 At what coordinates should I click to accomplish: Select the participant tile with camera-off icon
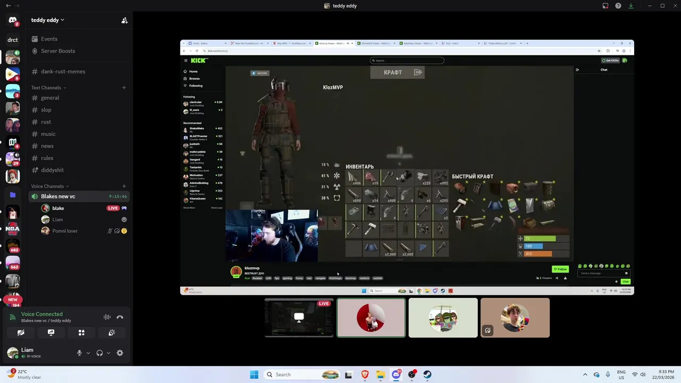coord(515,318)
